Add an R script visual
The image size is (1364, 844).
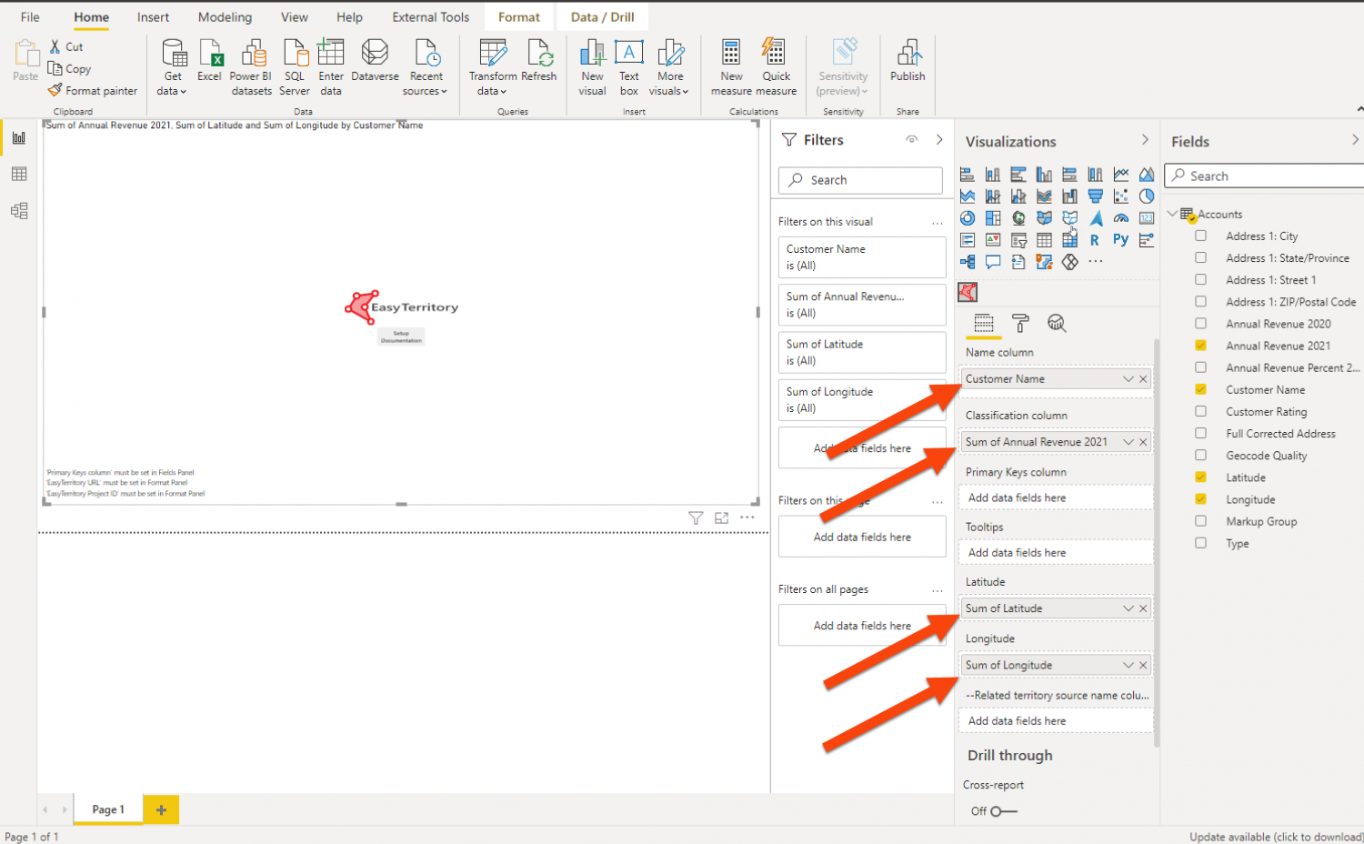pos(1095,239)
